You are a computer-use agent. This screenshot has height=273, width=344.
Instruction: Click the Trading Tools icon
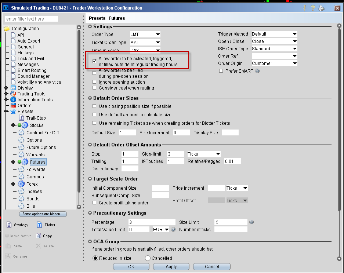click(13, 94)
